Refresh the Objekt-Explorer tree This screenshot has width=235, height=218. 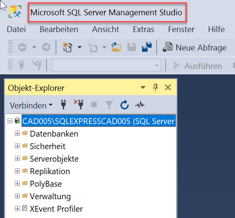click(x=125, y=105)
